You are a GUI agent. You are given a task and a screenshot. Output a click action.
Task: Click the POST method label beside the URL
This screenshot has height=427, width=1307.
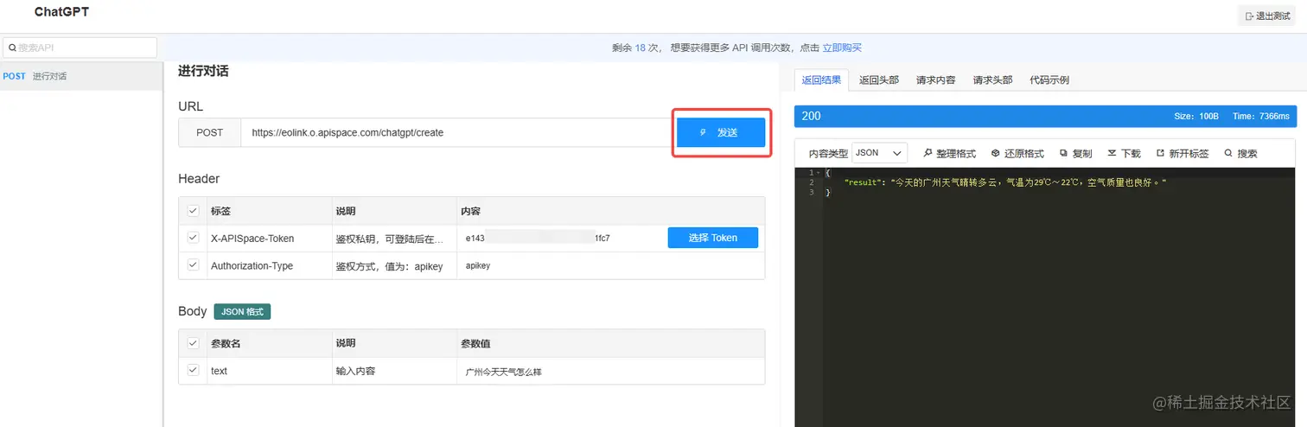[x=210, y=132]
